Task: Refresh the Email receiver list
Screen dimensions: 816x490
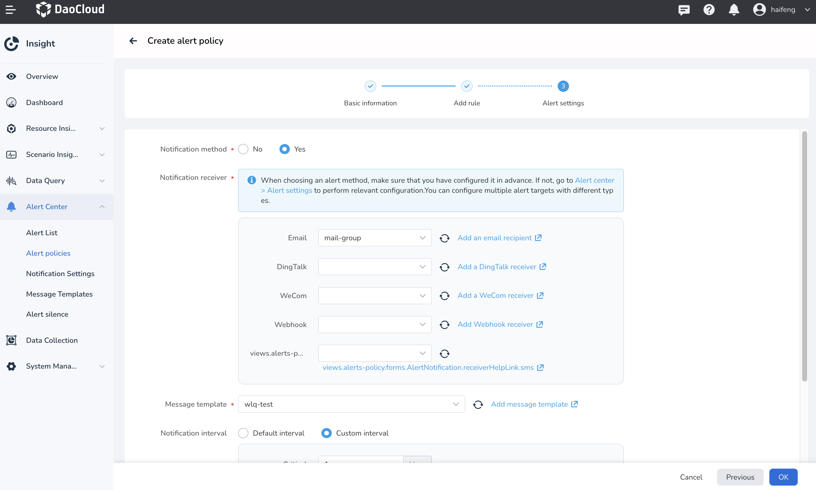Action: (444, 238)
